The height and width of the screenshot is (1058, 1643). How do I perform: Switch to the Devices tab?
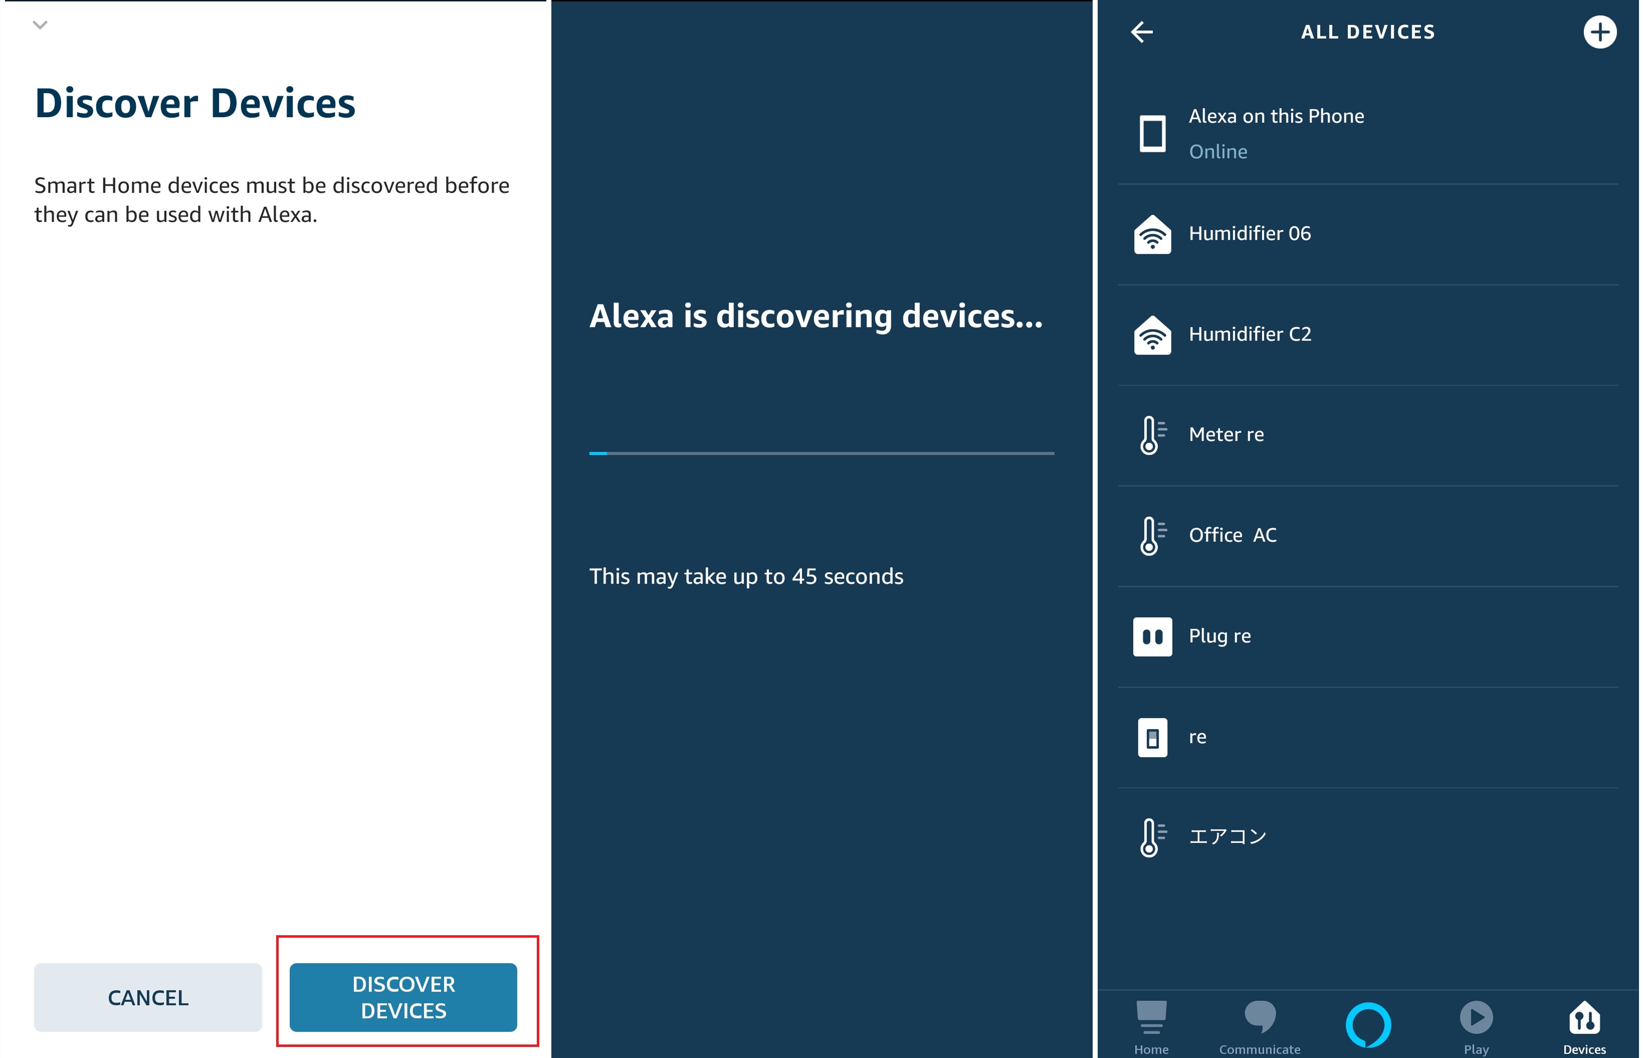pyautogui.click(x=1584, y=1026)
